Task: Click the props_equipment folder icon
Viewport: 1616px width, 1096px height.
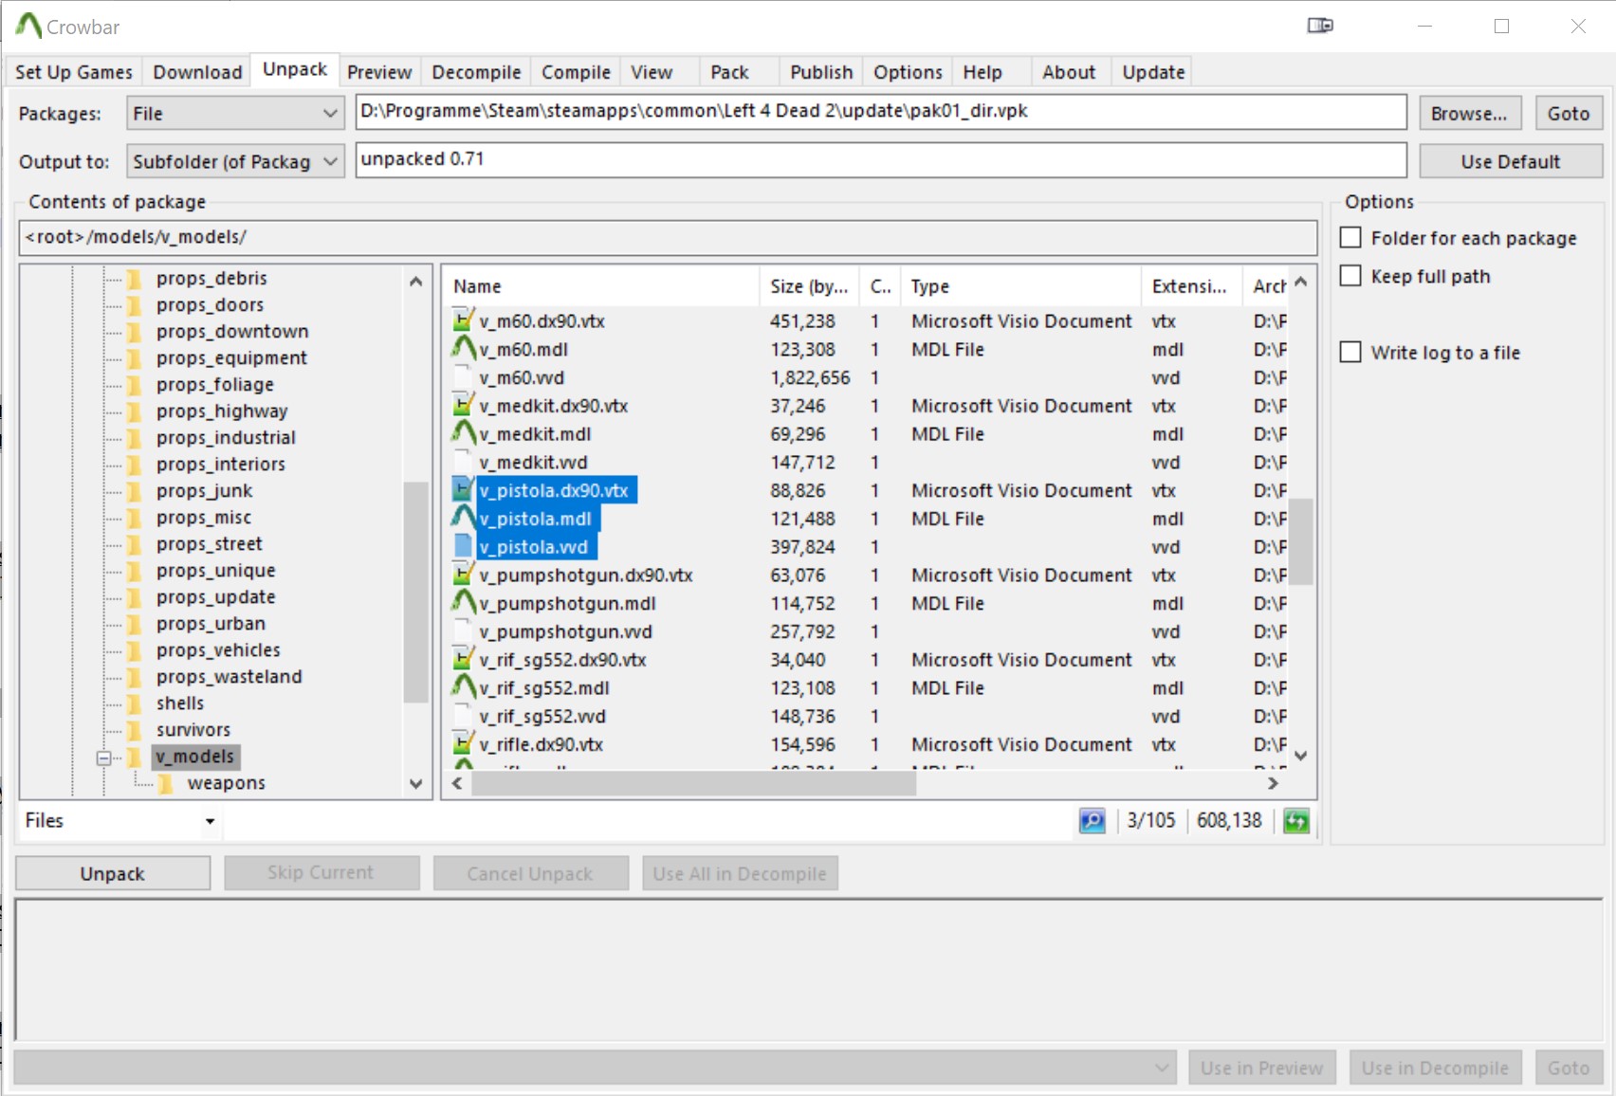Action: (136, 358)
